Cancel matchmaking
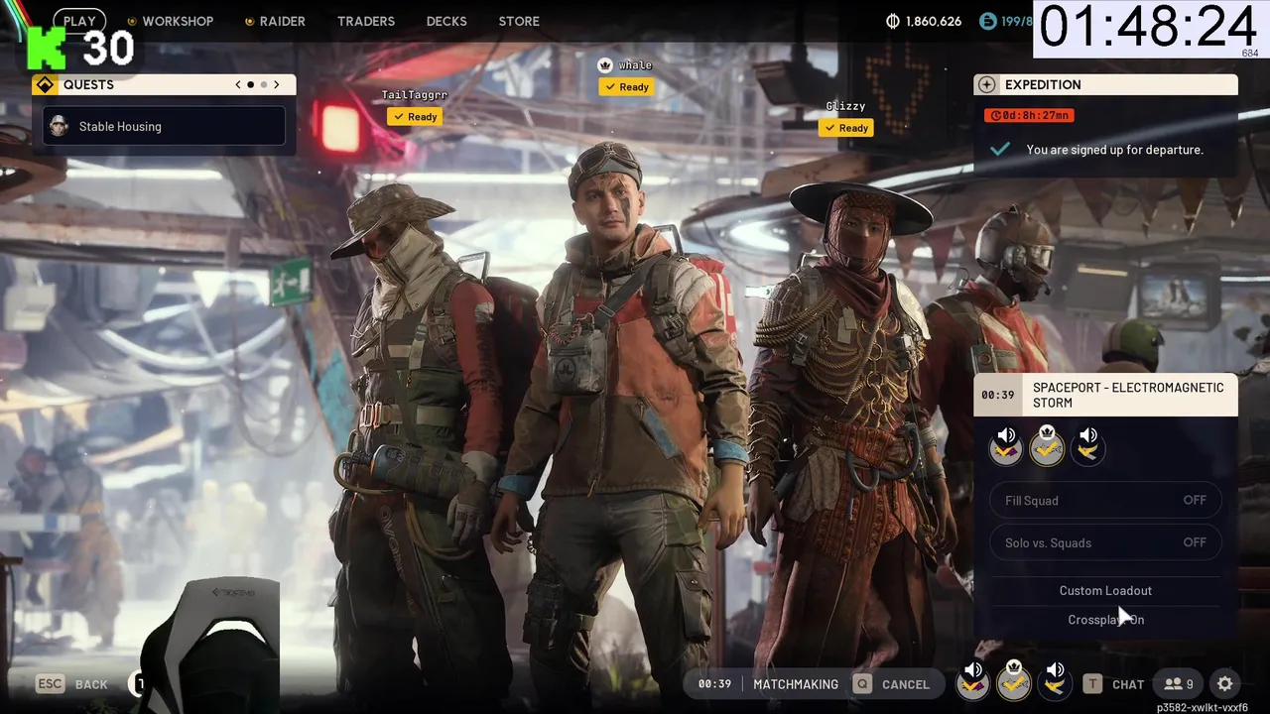Screen dimensions: 1270x714 coord(906,684)
